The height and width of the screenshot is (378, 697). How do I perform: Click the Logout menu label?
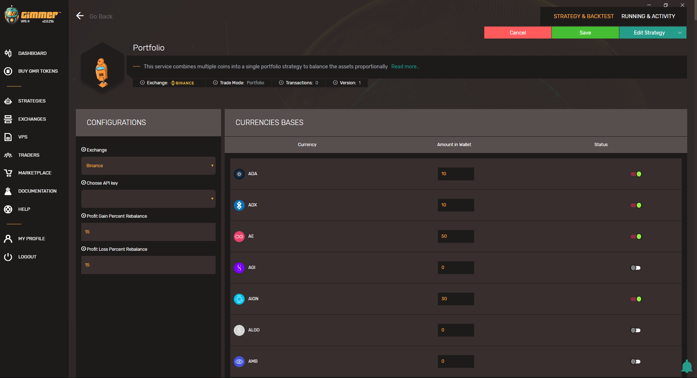27,257
